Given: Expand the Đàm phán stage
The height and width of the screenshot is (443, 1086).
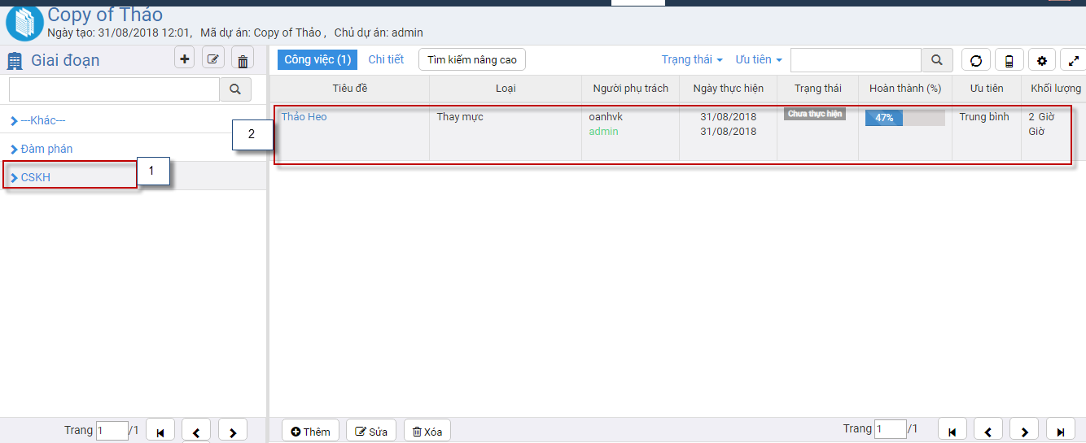Looking at the screenshot, I should coord(46,149).
